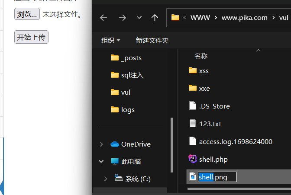Click 新建文件夹 to create folder
The height and width of the screenshot is (195, 291).
click(152, 40)
